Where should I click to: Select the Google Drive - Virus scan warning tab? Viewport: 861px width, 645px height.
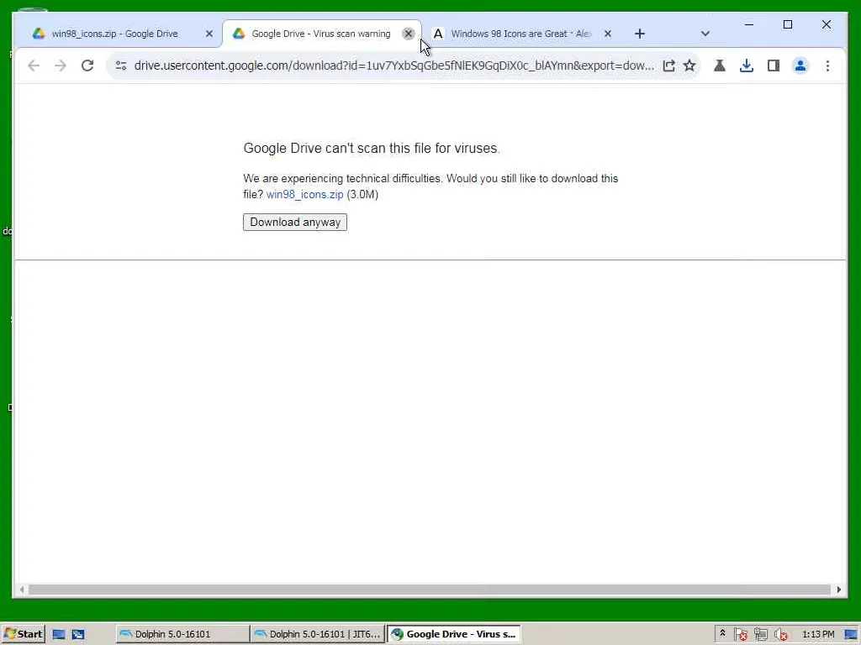coord(321,34)
